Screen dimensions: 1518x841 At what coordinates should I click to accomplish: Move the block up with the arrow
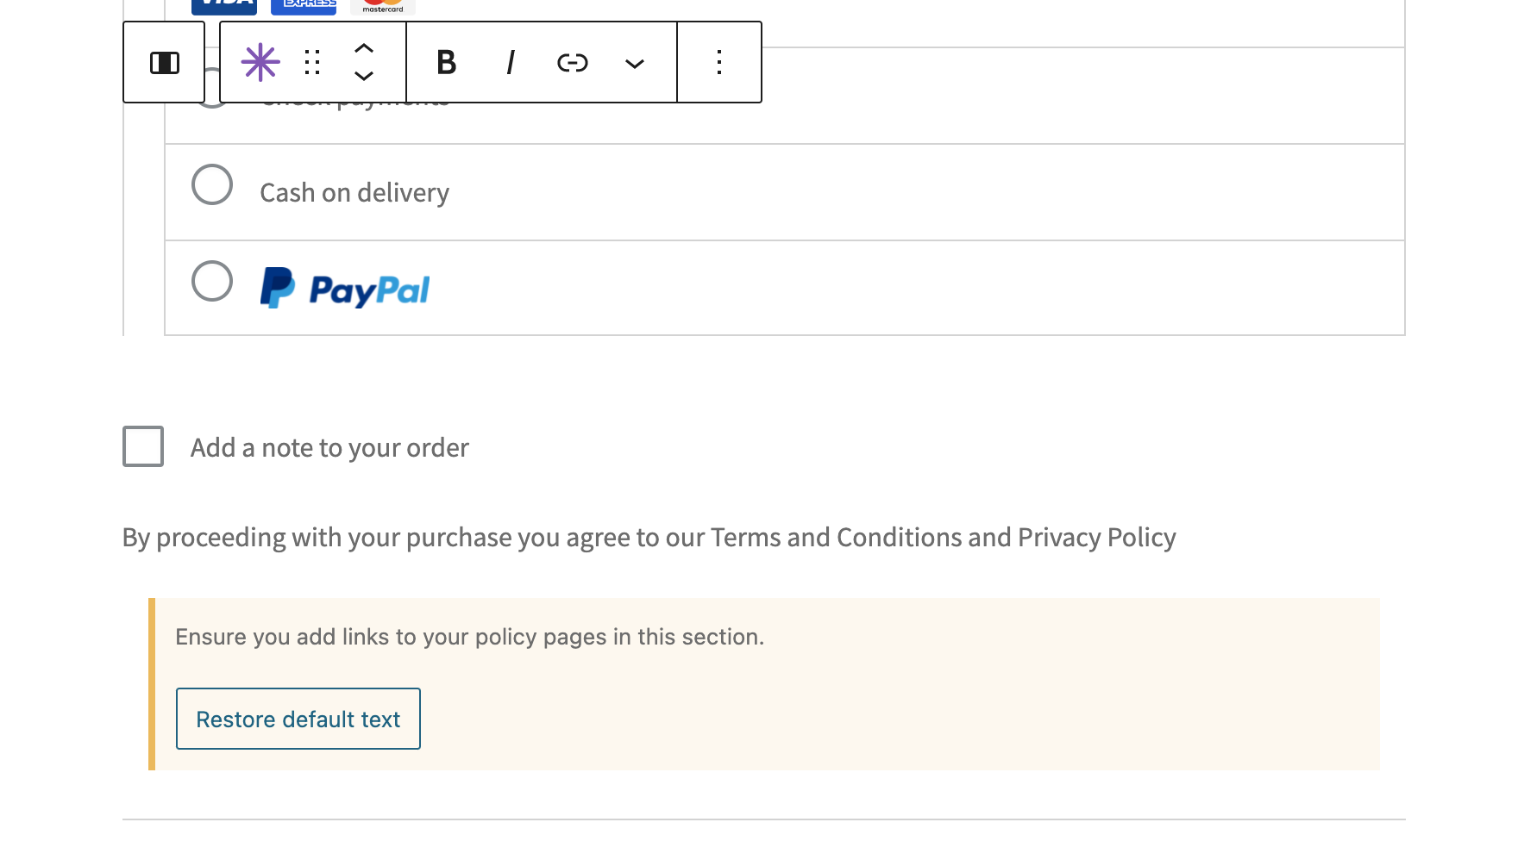[x=363, y=48]
